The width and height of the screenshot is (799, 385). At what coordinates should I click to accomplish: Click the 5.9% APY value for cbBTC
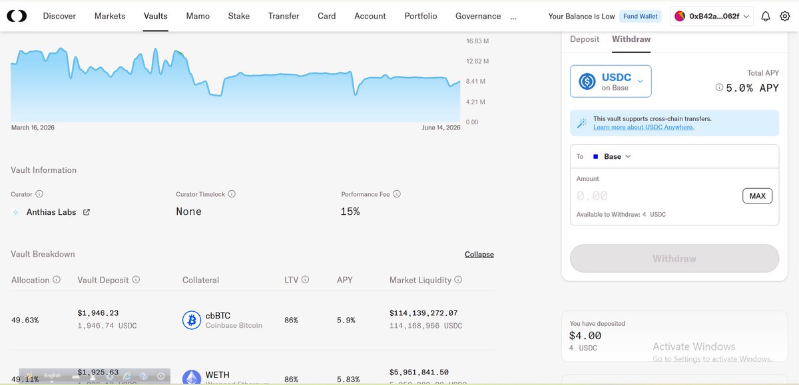346,321
